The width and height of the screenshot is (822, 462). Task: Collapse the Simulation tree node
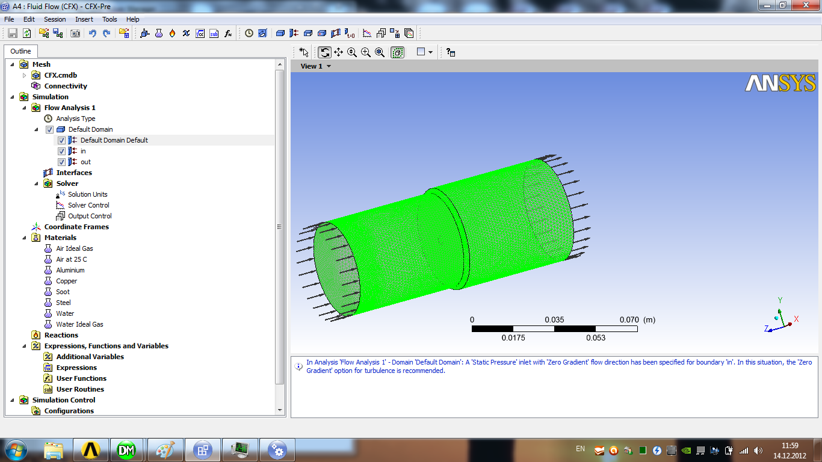point(13,97)
